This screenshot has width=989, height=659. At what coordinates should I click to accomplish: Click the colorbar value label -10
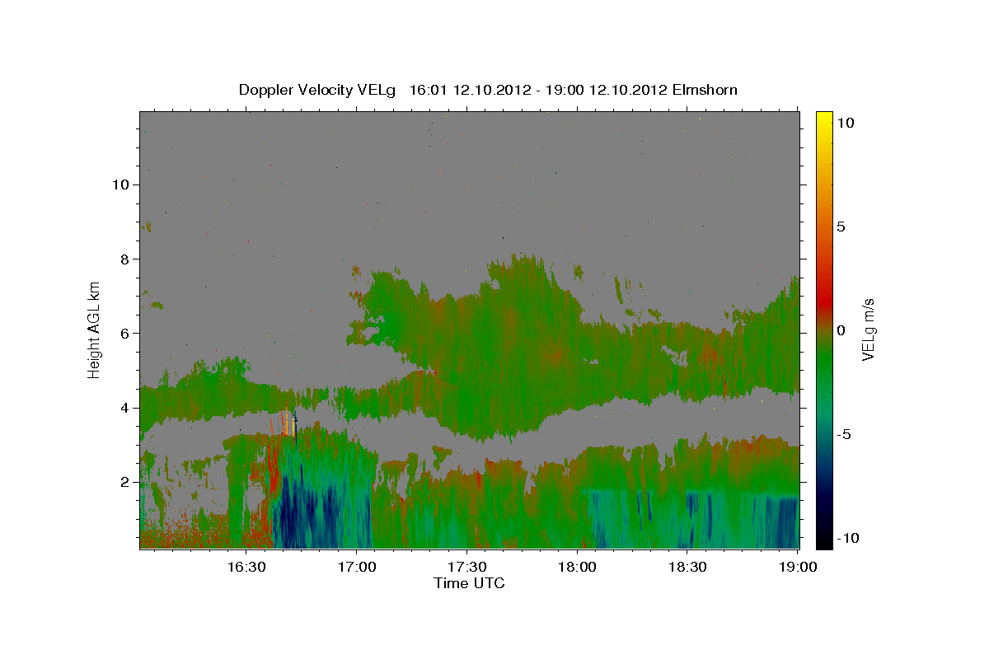tap(848, 538)
